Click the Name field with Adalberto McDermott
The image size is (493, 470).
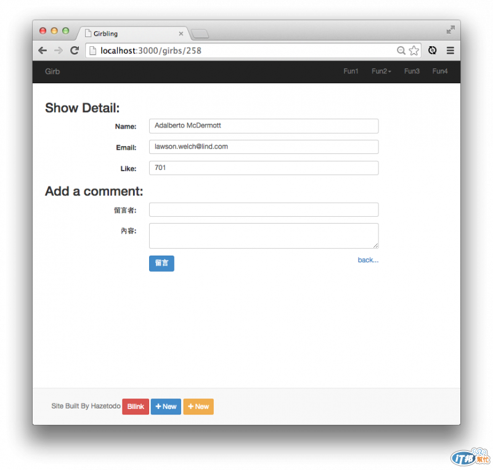pos(264,126)
